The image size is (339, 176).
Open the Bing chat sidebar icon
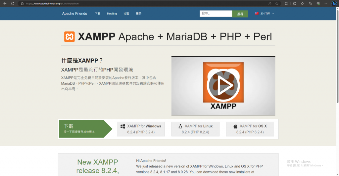click(x=334, y=3)
